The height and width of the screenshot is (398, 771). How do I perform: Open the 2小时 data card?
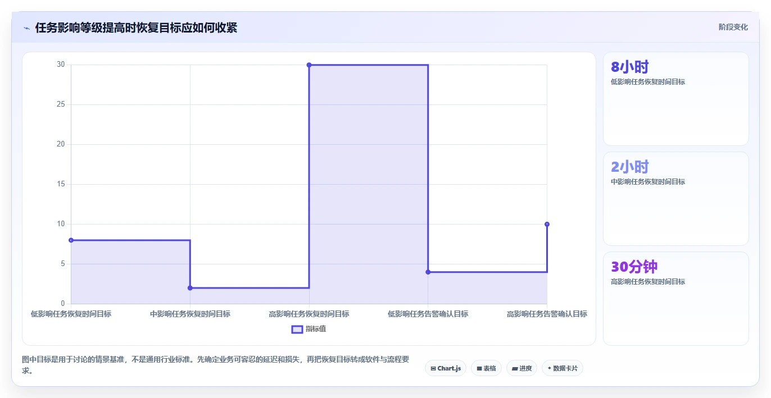pos(675,199)
